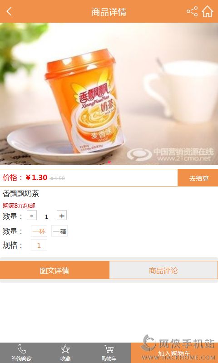Click the phone icon for 咨询商家
Screen dimensions: 218x363
pos(22,349)
